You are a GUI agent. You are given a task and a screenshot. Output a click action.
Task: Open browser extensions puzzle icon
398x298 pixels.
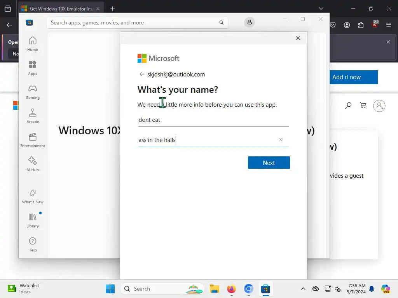(x=361, y=25)
